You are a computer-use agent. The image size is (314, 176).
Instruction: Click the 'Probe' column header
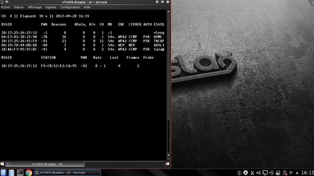pyautogui.click(x=148, y=58)
